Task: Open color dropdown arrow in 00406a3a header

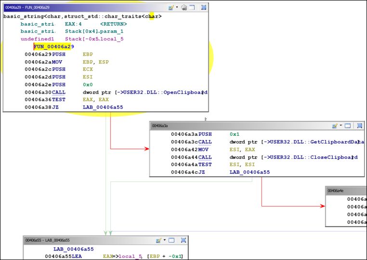Action: pyautogui.click(x=341, y=126)
